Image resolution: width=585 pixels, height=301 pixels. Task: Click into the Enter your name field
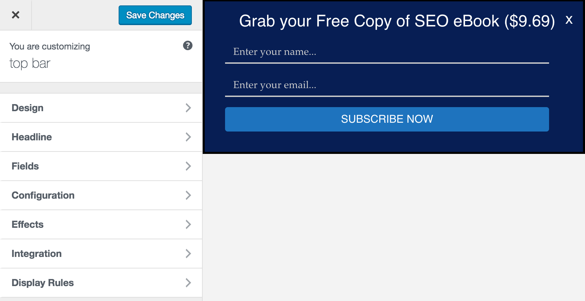386,53
